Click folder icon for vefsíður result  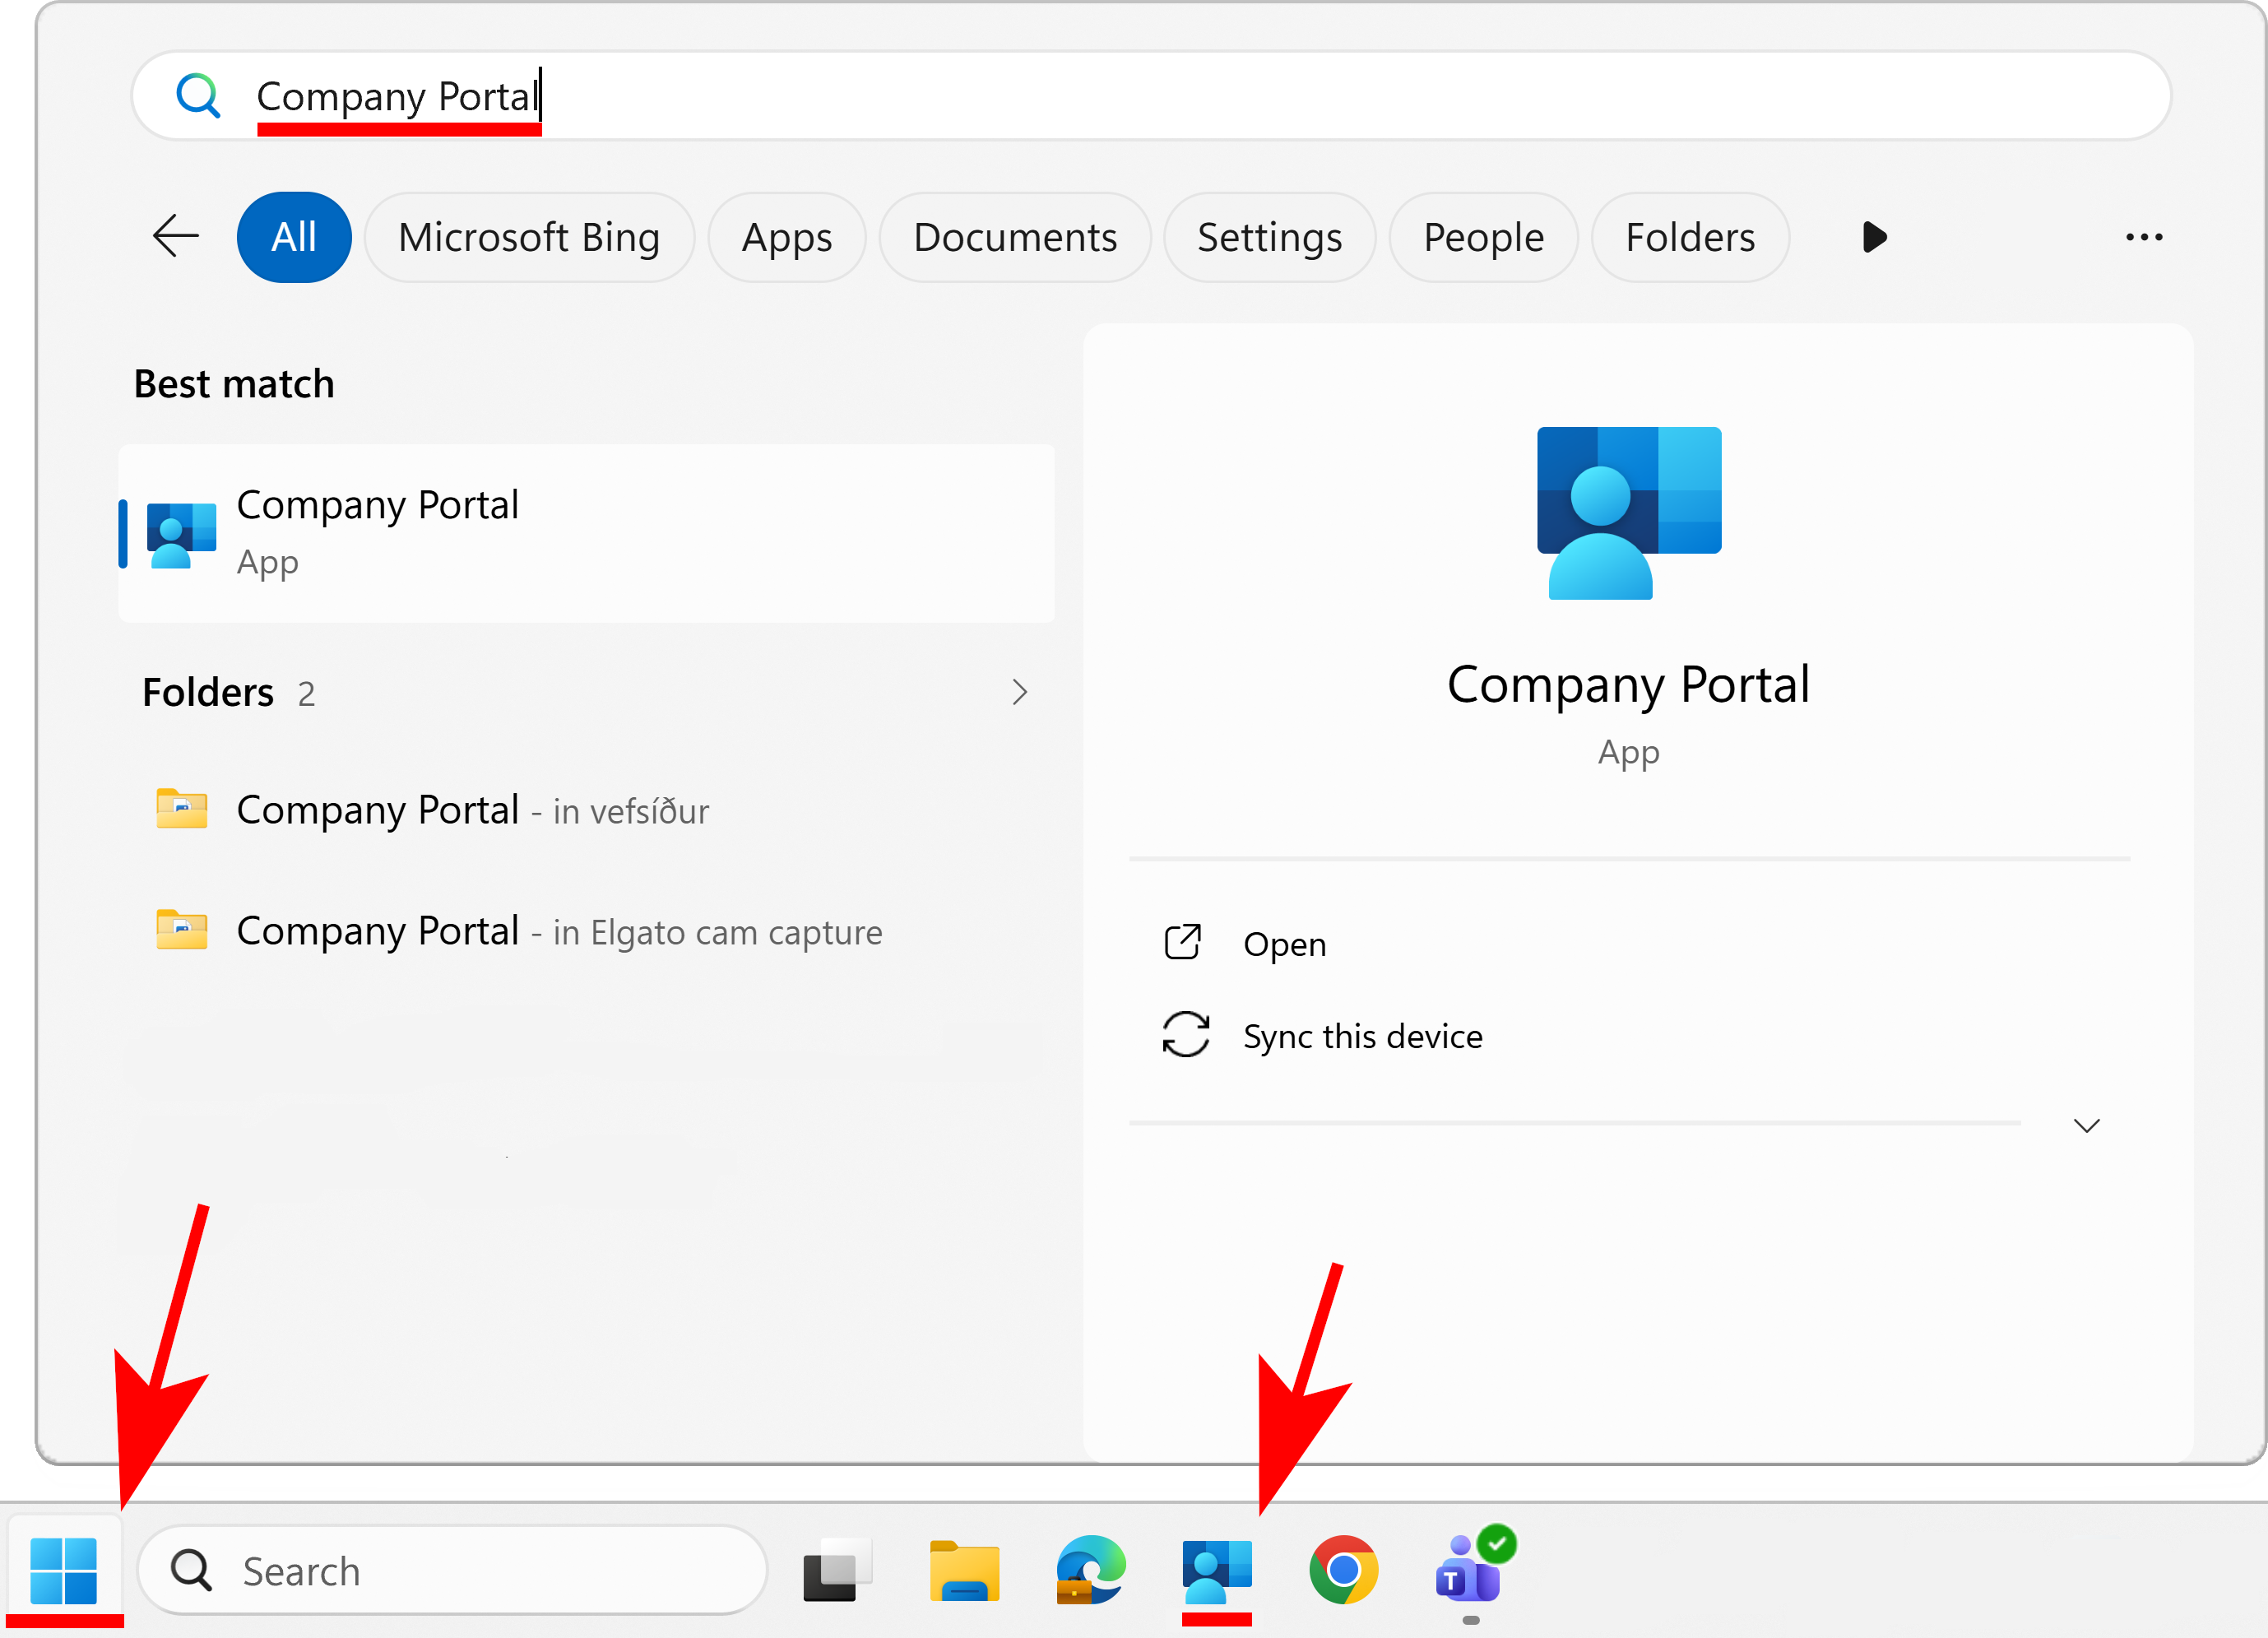(182, 809)
